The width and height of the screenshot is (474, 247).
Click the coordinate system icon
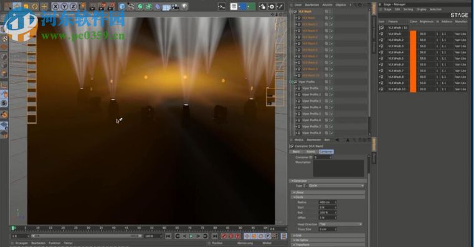point(82,6)
